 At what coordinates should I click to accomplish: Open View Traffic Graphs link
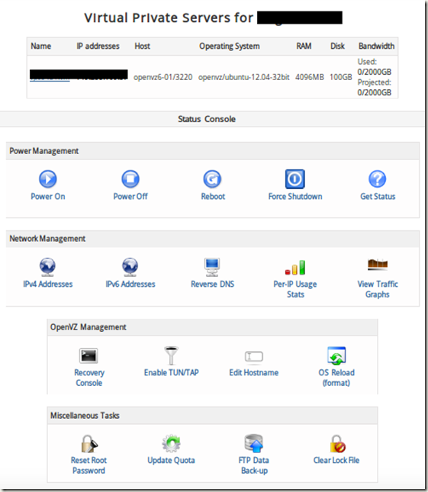pyautogui.click(x=378, y=289)
